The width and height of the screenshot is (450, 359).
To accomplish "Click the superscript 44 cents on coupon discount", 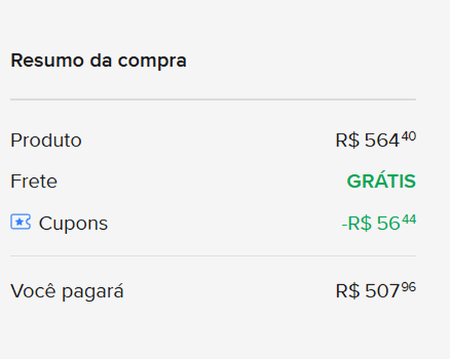I will coord(408,218).
